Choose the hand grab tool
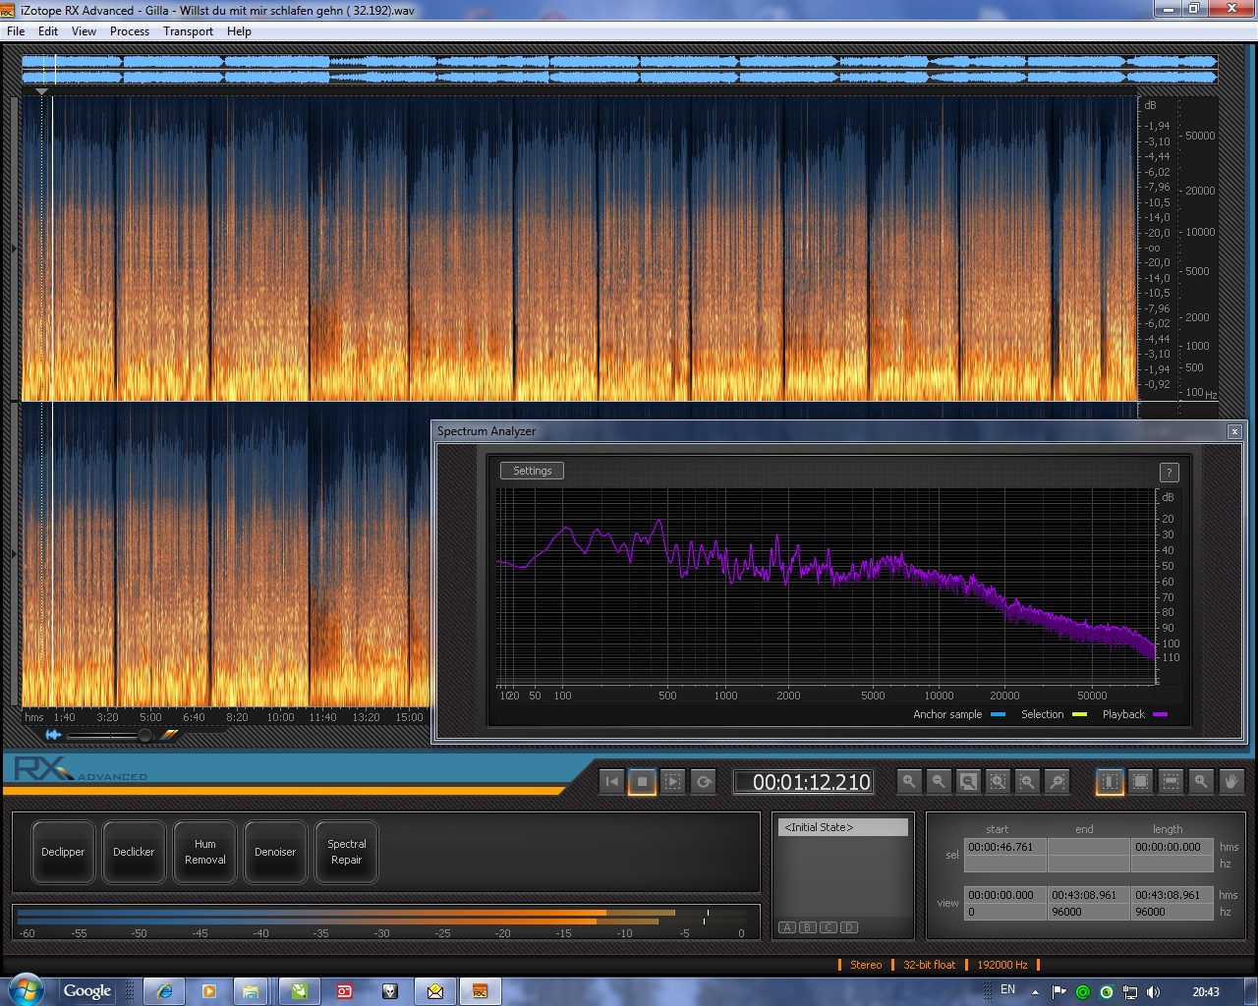 pyautogui.click(x=1230, y=782)
